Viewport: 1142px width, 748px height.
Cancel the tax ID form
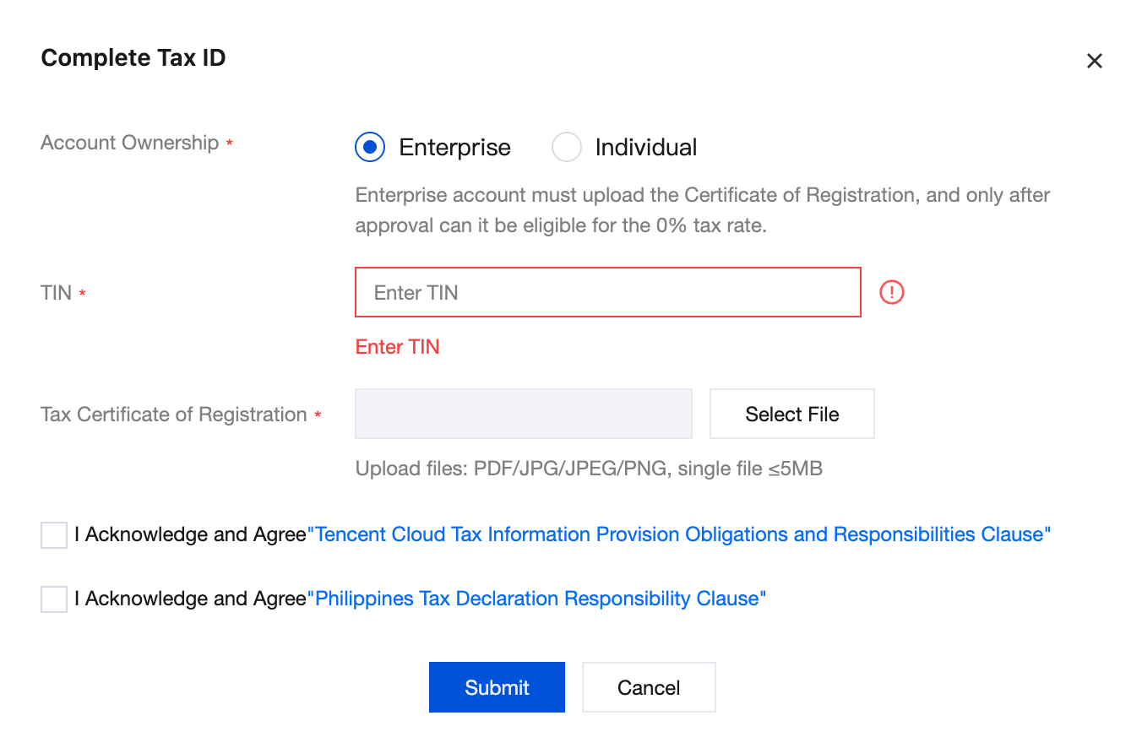click(649, 687)
